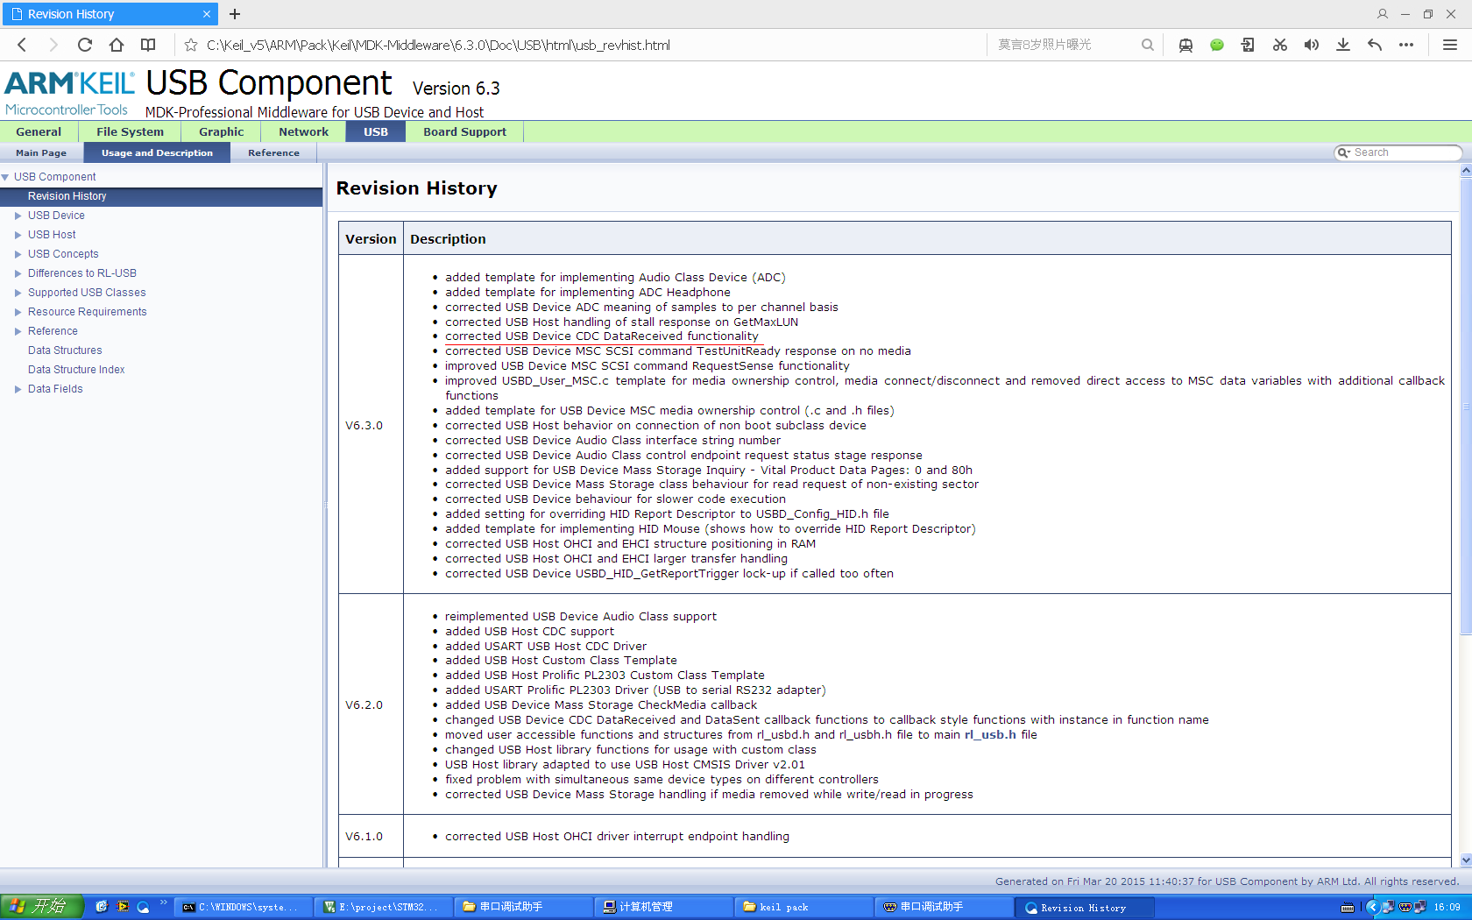Expand the quick launch overflow chevron

tap(163, 902)
